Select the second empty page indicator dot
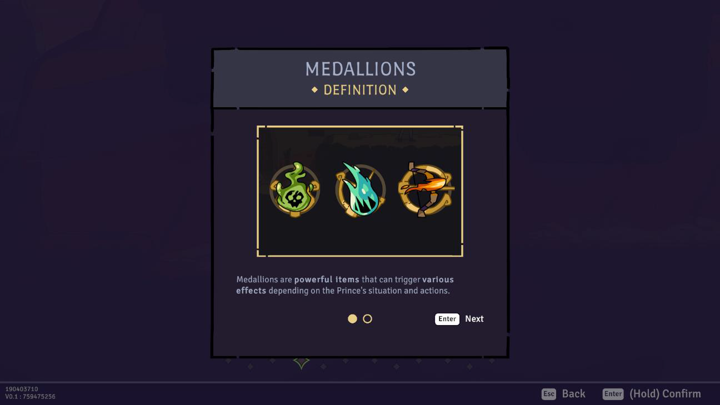This screenshot has height=405, width=720. point(367,319)
